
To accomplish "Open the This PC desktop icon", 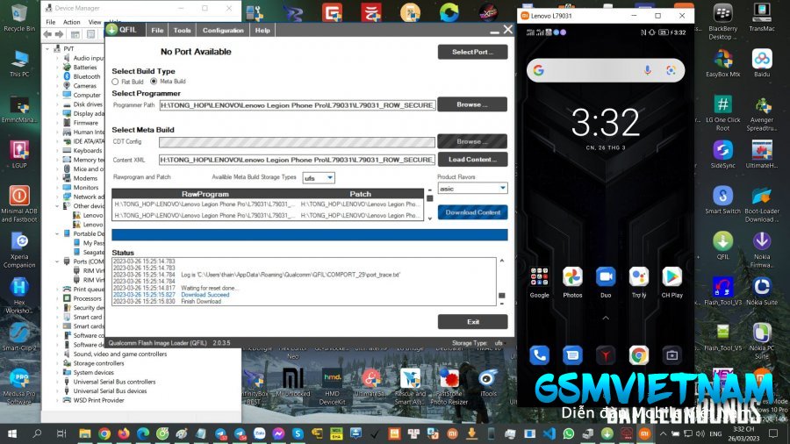I will click(x=19, y=63).
